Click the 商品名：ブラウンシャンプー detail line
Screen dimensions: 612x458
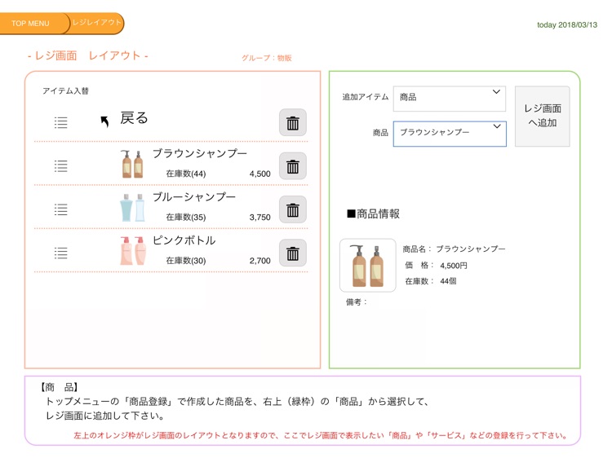click(454, 249)
